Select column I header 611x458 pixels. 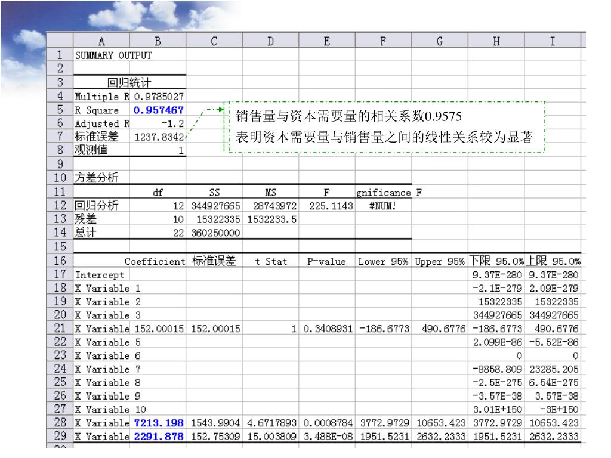[553, 41]
